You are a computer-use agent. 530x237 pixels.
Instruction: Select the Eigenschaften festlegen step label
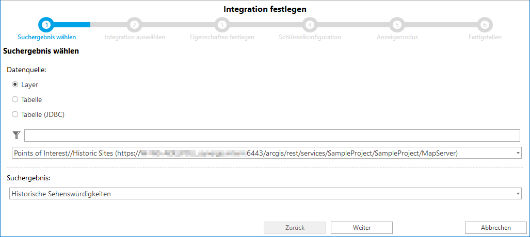click(x=221, y=37)
